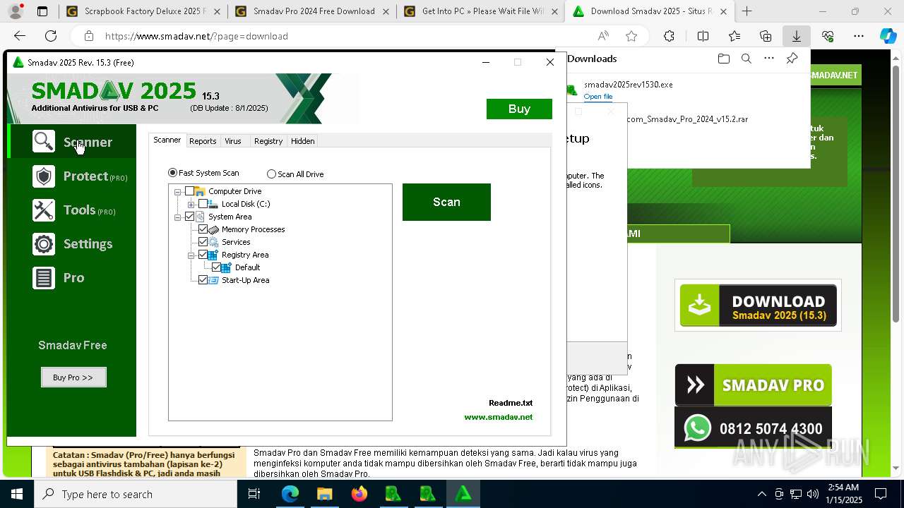The width and height of the screenshot is (904, 508).
Task: Switch to the Virus tab
Action: coord(233,141)
